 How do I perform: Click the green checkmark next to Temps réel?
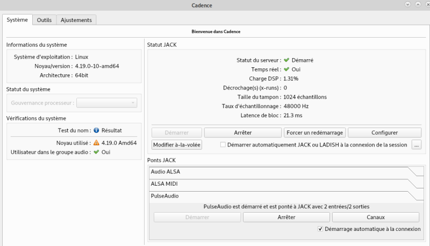286,69
